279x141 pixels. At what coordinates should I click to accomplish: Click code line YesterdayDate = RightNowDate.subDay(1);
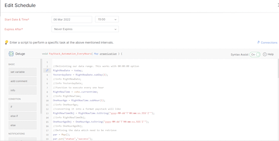pyautogui.click(x=80, y=75)
